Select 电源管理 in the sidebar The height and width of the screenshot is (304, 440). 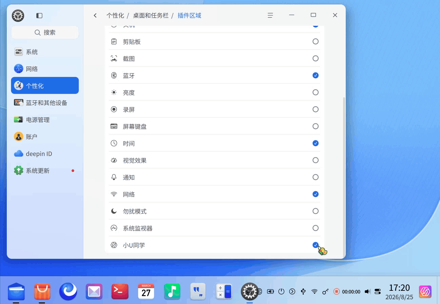click(x=45, y=120)
